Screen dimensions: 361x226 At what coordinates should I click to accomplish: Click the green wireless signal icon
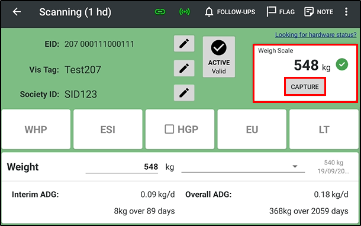(x=185, y=12)
